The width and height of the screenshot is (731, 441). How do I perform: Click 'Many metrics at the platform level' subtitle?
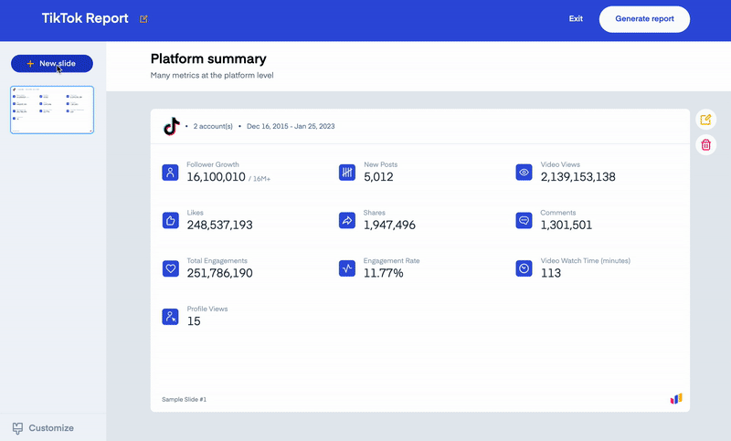point(212,76)
